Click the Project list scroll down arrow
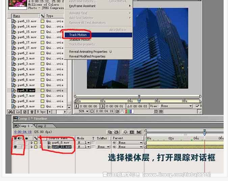The image size is (228, 181). [x=69, y=108]
